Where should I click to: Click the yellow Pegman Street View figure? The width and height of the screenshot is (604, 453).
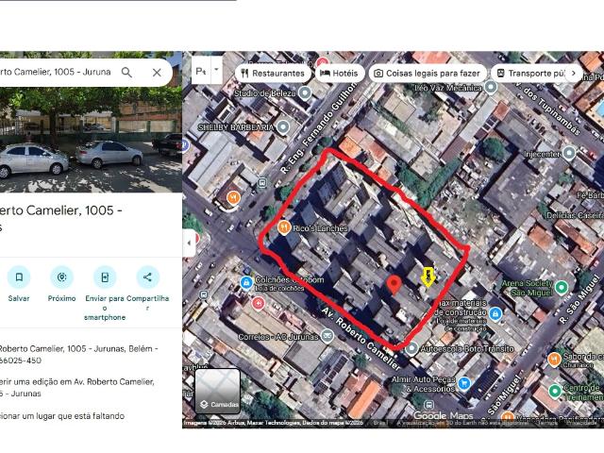tap(428, 277)
